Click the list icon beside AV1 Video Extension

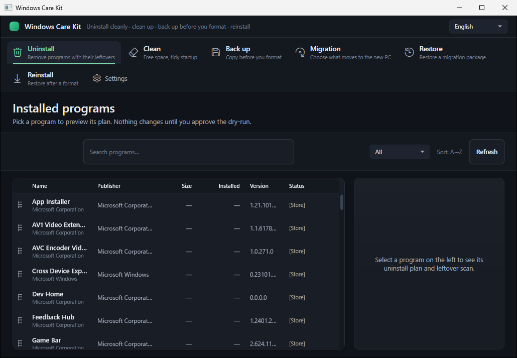[x=20, y=228]
